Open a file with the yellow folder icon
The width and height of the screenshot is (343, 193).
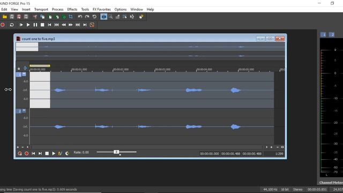pyautogui.click(x=5, y=17)
